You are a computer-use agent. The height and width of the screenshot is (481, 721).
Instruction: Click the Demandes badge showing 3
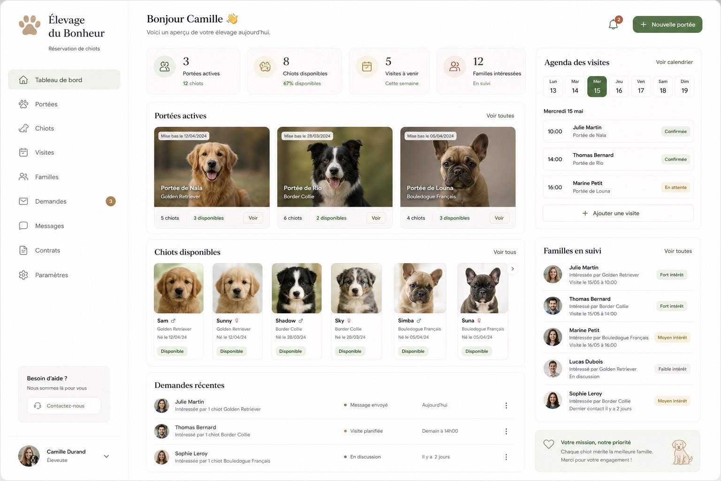[x=111, y=202]
